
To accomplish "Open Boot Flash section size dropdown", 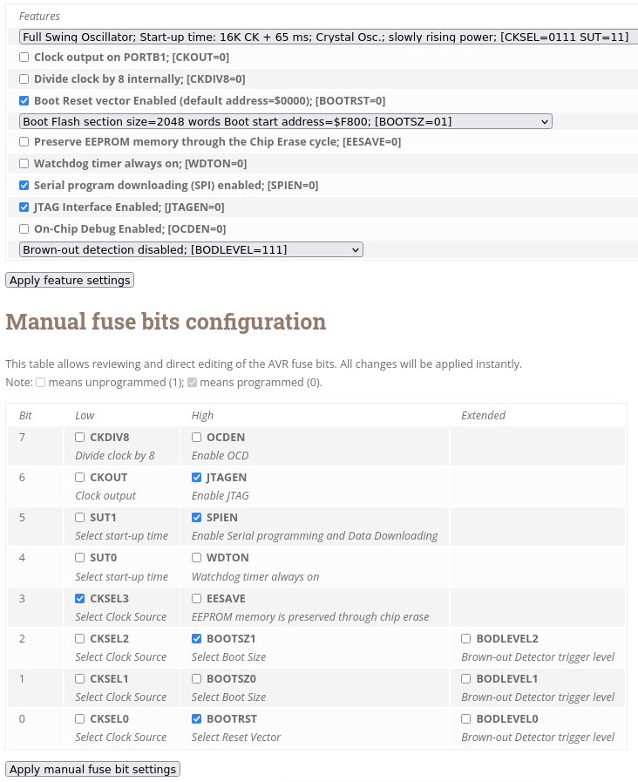I will coord(286,122).
